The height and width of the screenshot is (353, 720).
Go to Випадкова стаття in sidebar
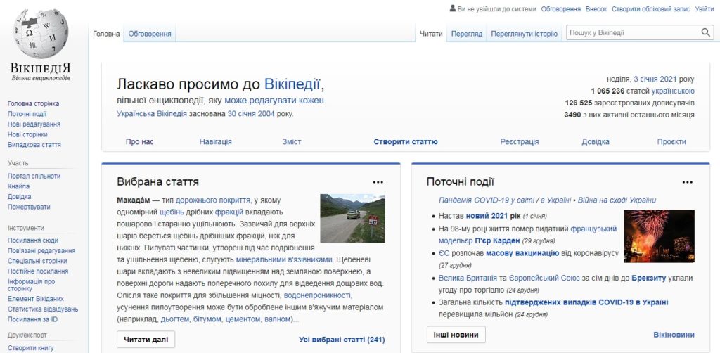(34, 145)
